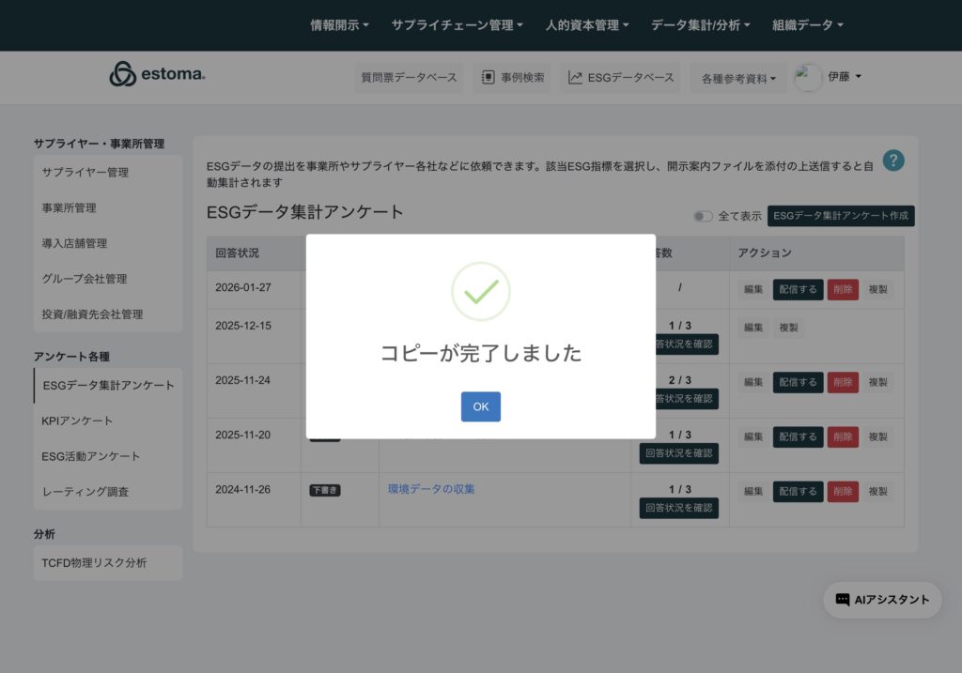Click the ESGデータ集計アンケート作成 button
The image size is (962, 673).
pyautogui.click(x=841, y=216)
